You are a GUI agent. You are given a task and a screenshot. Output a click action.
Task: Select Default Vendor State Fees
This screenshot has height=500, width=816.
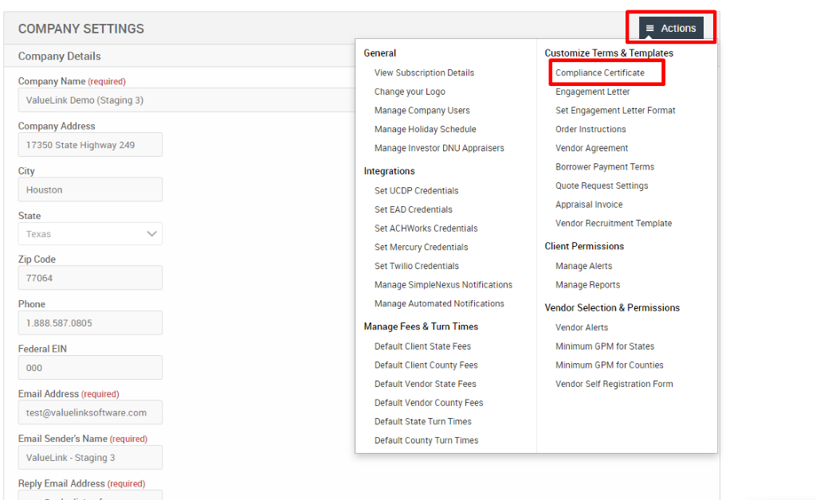pyautogui.click(x=425, y=384)
